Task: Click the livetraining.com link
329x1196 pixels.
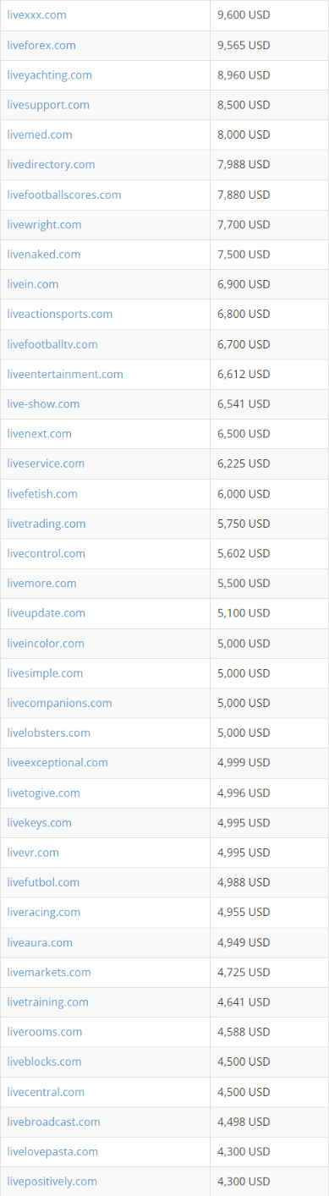Action: point(47,1002)
